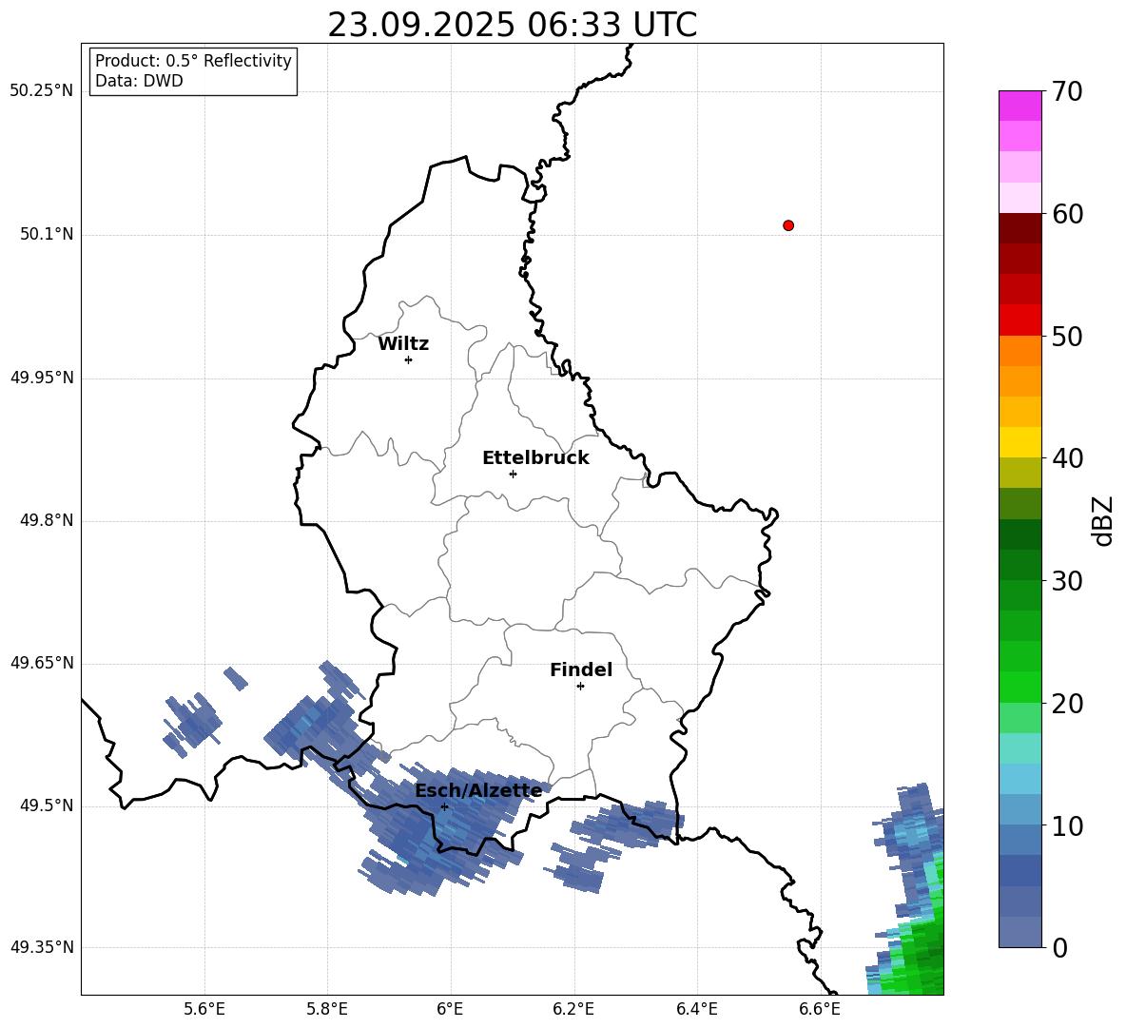This screenshot has height=1028, width=1126.
Task: Click the 50.1°N latitude label
Action: [x=47, y=234]
